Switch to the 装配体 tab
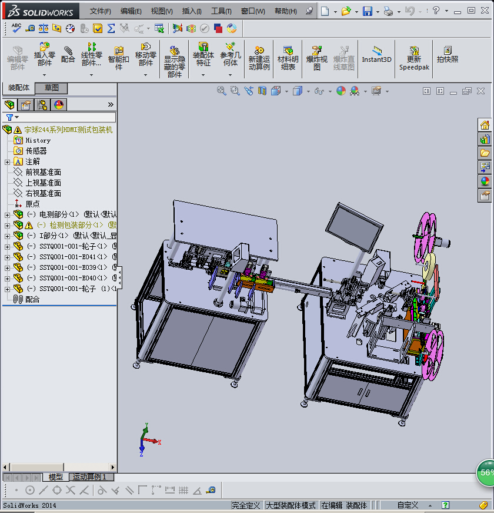The width and height of the screenshot is (494, 513). (x=19, y=88)
